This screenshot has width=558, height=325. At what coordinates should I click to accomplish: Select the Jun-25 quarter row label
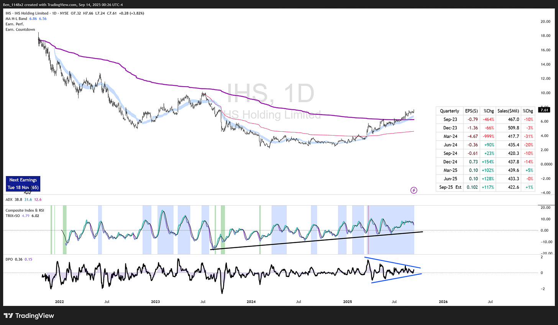click(x=450, y=178)
